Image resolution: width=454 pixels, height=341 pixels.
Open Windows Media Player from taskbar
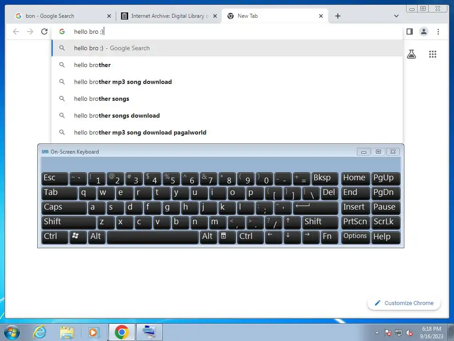click(94, 332)
